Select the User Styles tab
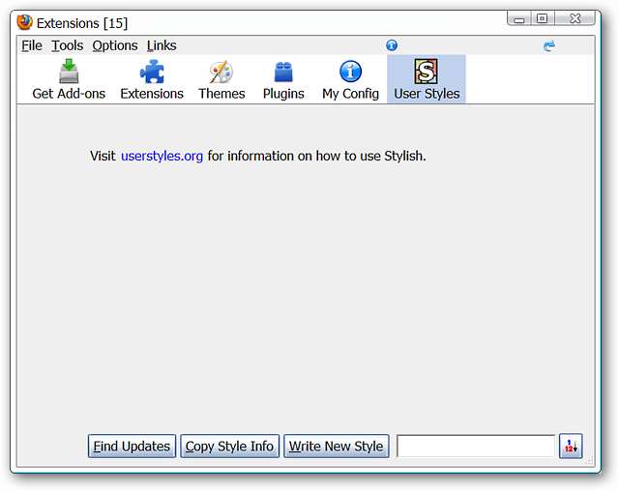619x491 pixels. 427,79
